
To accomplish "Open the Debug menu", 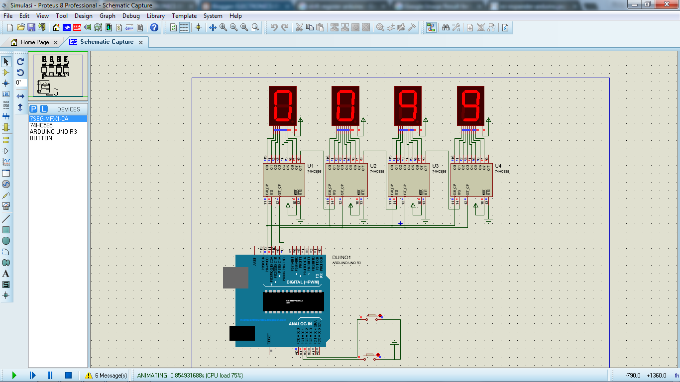I will pos(130,16).
